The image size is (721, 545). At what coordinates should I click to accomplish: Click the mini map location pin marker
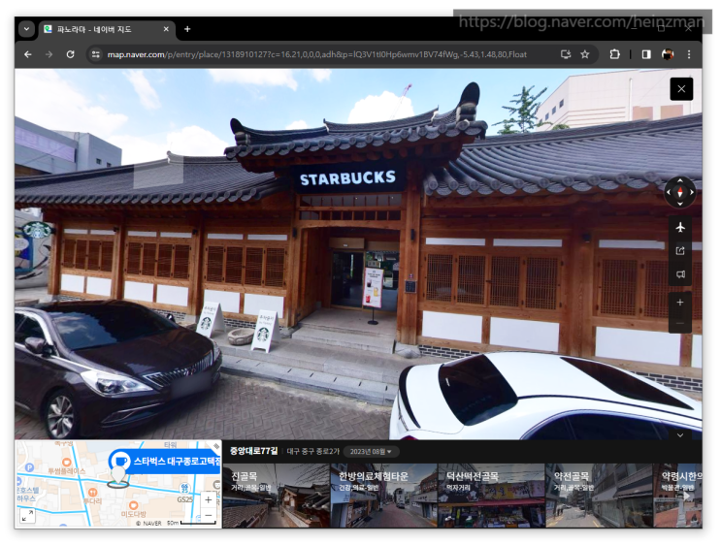click(x=118, y=475)
